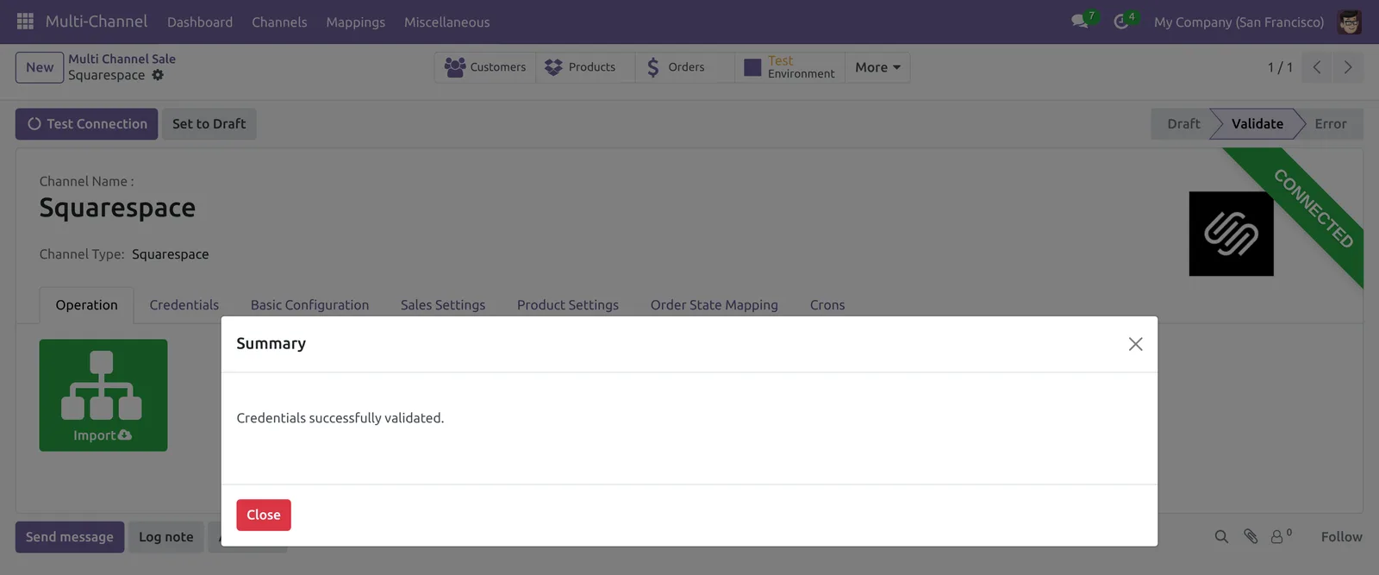Click Set to Draft button

click(x=209, y=123)
